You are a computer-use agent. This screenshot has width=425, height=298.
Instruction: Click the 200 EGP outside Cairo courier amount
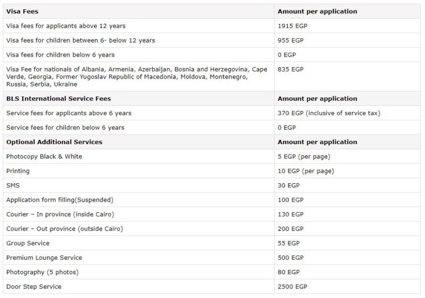(x=291, y=229)
